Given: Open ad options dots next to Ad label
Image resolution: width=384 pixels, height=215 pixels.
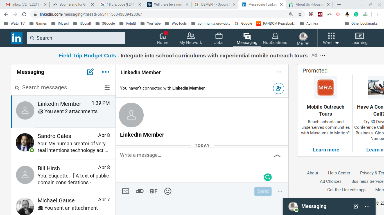Looking at the screenshot, I should (323, 55).
